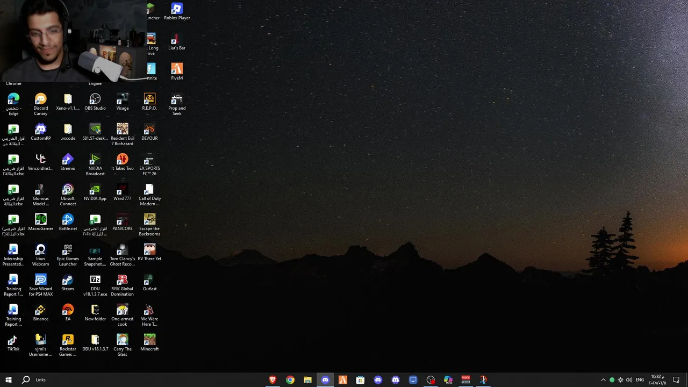
Task: Select the Call of Duty Modern file icon
Action: coord(149,195)
